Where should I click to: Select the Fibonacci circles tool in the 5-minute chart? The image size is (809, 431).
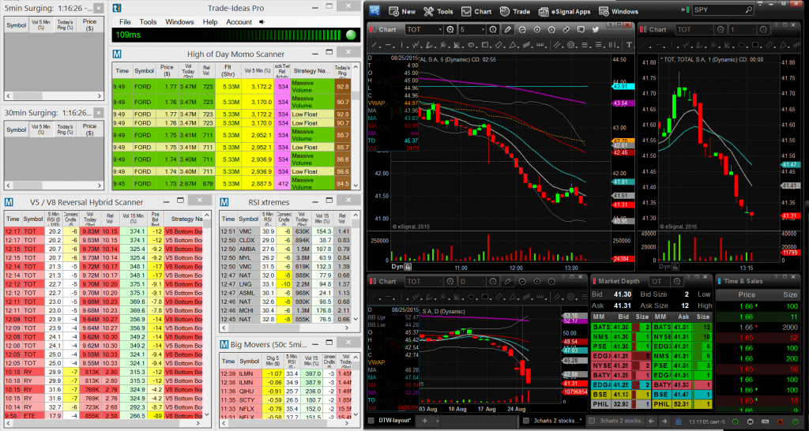(x=570, y=45)
